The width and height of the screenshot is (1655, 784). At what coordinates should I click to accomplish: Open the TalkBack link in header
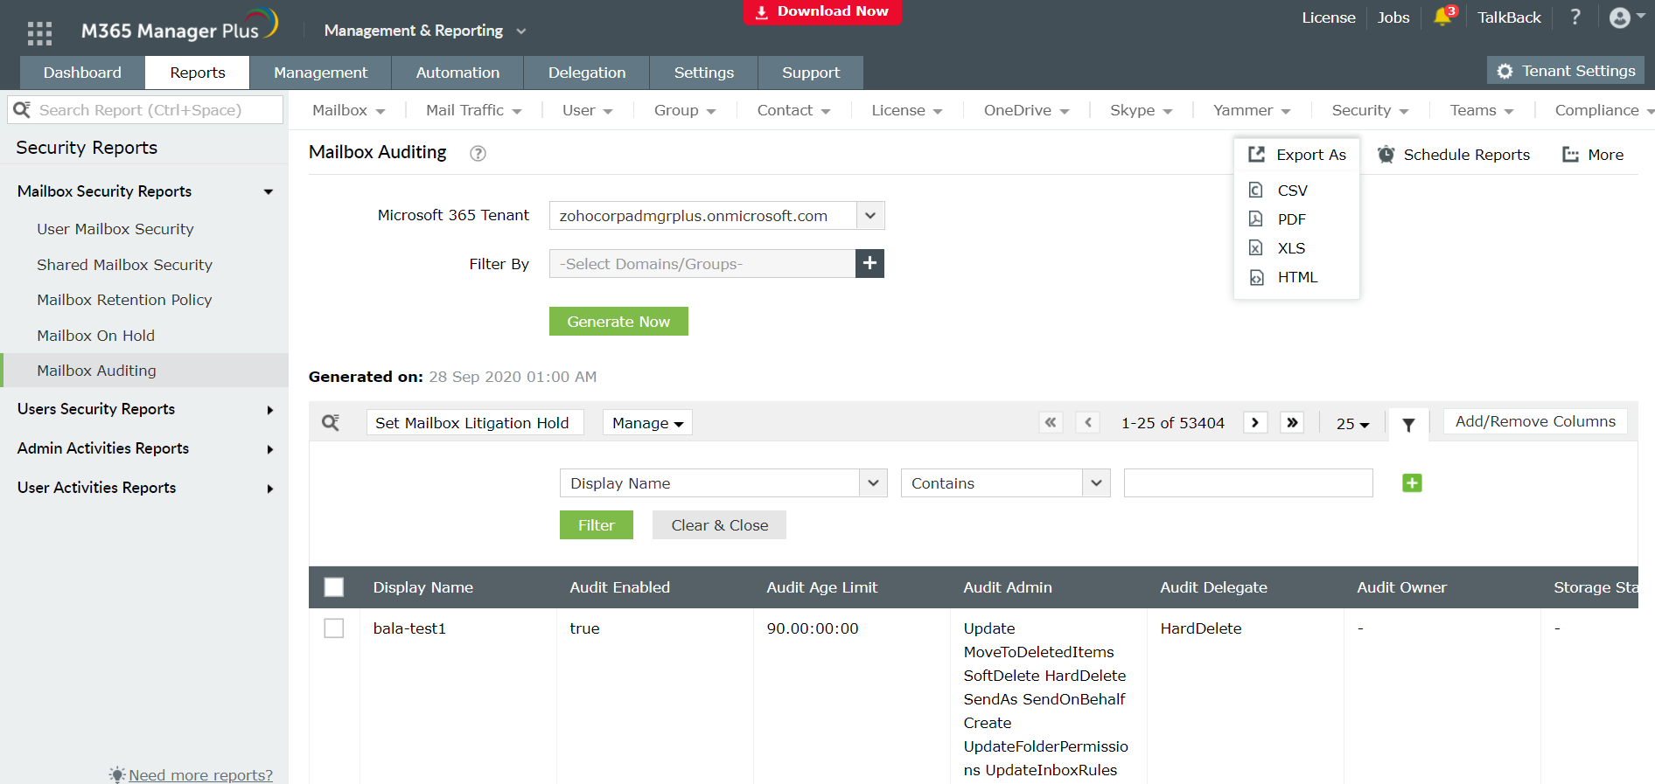[1509, 17]
